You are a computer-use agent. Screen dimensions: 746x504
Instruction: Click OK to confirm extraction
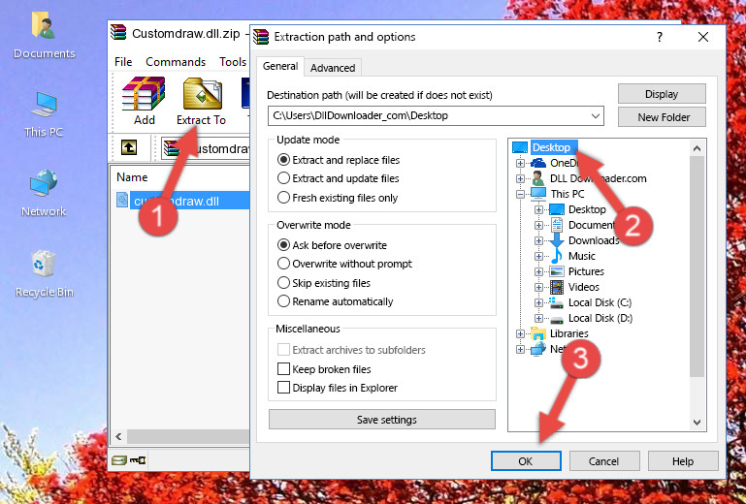coord(526,460)
